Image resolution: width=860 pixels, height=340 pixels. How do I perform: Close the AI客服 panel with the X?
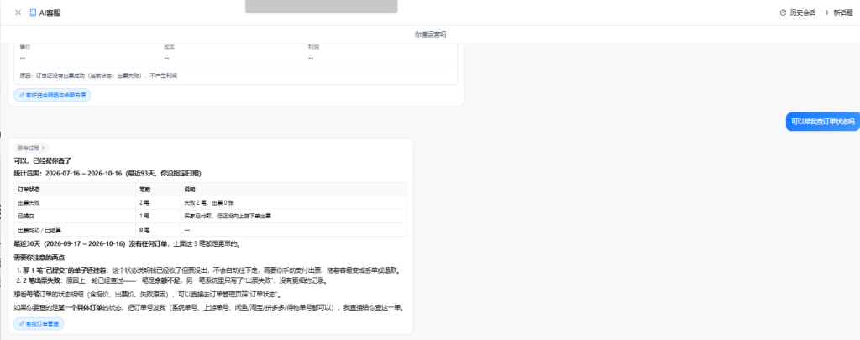click(x=18, y=13)
